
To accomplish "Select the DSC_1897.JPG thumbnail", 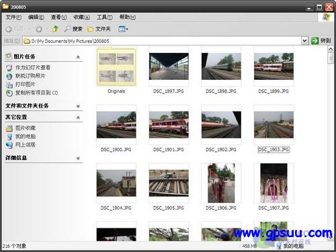I will tap(169, 67).
